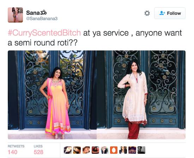This screenshot has width=194, height=158.
Task: Click the orange egg default avatar
Action: click(x=114, y=150)
